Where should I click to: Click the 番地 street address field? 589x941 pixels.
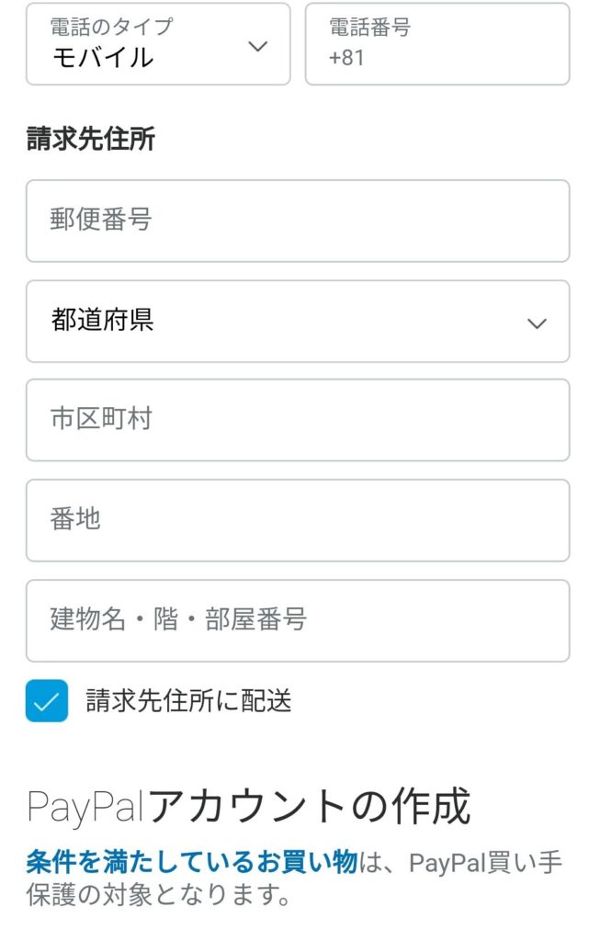pyautogui.click(x=297, y=520)
